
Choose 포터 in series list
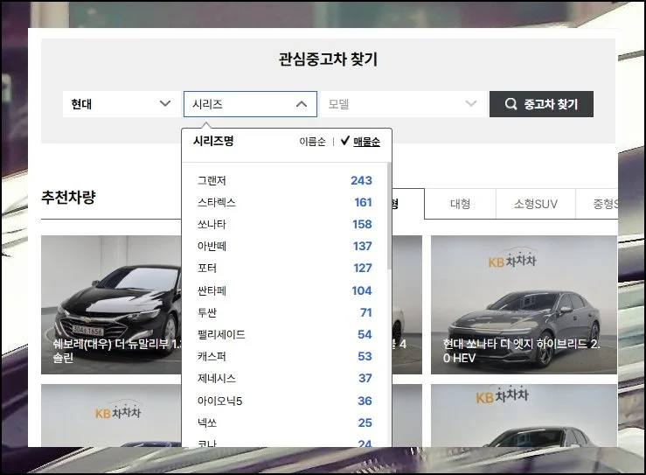(x=285, y=268)
